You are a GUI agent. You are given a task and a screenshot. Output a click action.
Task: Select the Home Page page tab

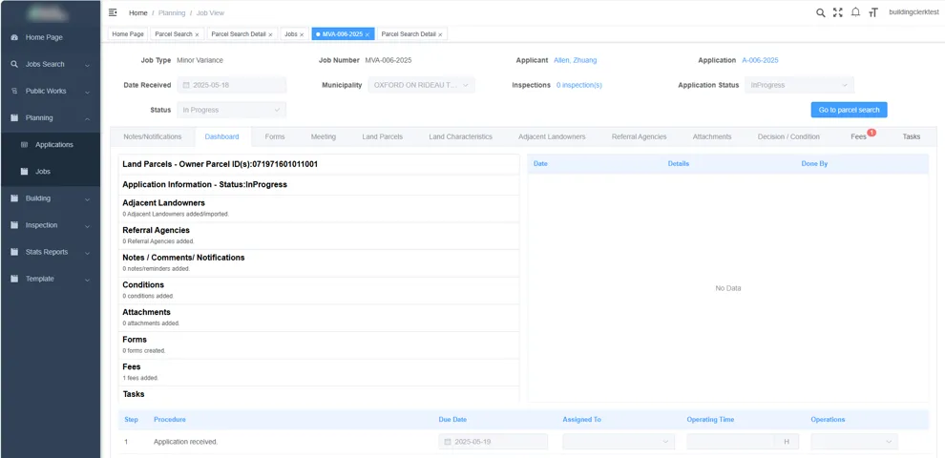click(x=128, y=34)
